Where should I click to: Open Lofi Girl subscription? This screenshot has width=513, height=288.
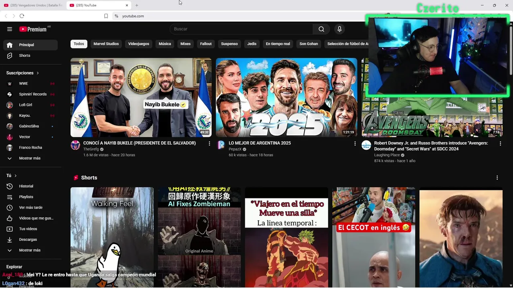click(30, 105)
